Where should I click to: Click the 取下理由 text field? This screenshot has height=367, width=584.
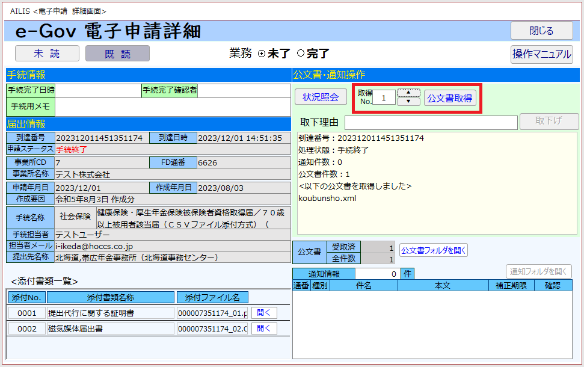pos(431,122)
